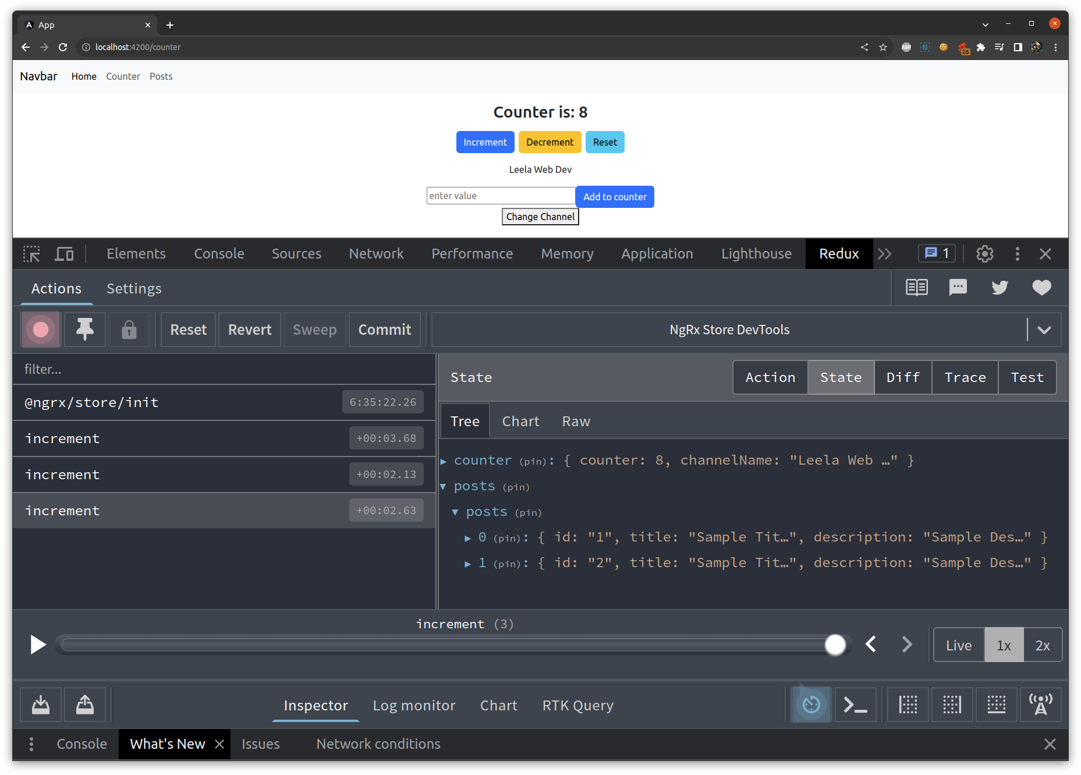Click the Twitter bird icon
Image resolution: width=1081 pixels, height=775 pixels.
tap(1000, 287)
